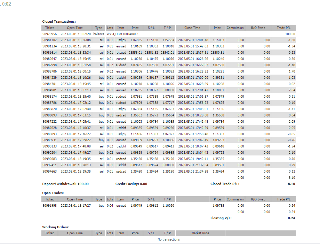This screenshot has width=320, height=244.
Task: Click closed trade total -8.10 in bold
Action: click(291, 184)
